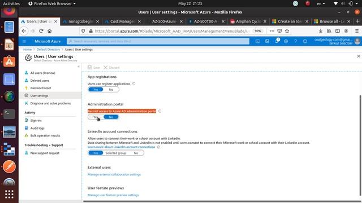The image size is (362, 203).
Task: Open Firefox library icon
Action: pos(329,31)
